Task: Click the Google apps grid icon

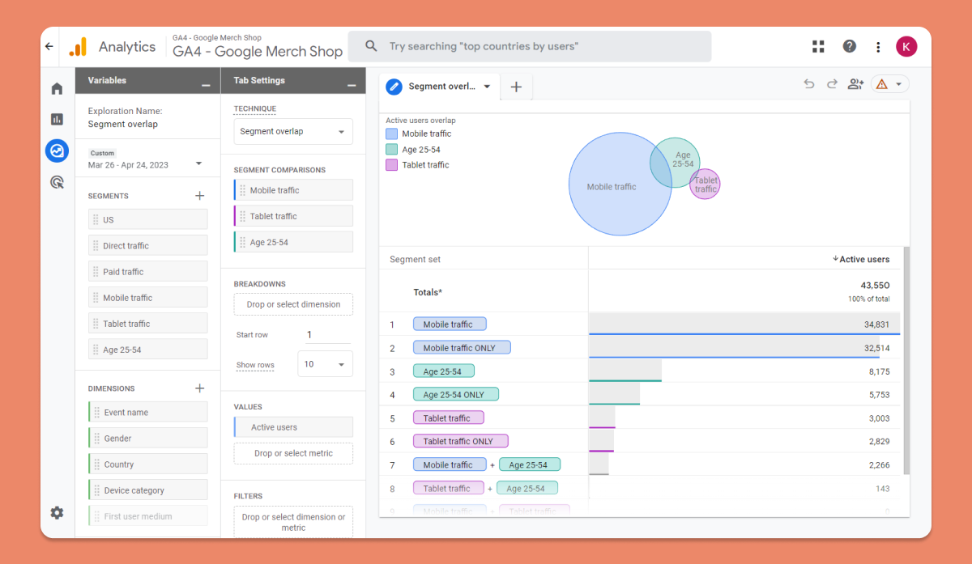Action: click(818, 47)
